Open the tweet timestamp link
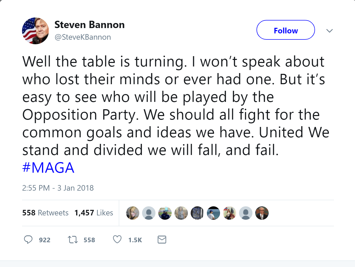The height and width of the screenshot is (267, 355). click(58, 188)
